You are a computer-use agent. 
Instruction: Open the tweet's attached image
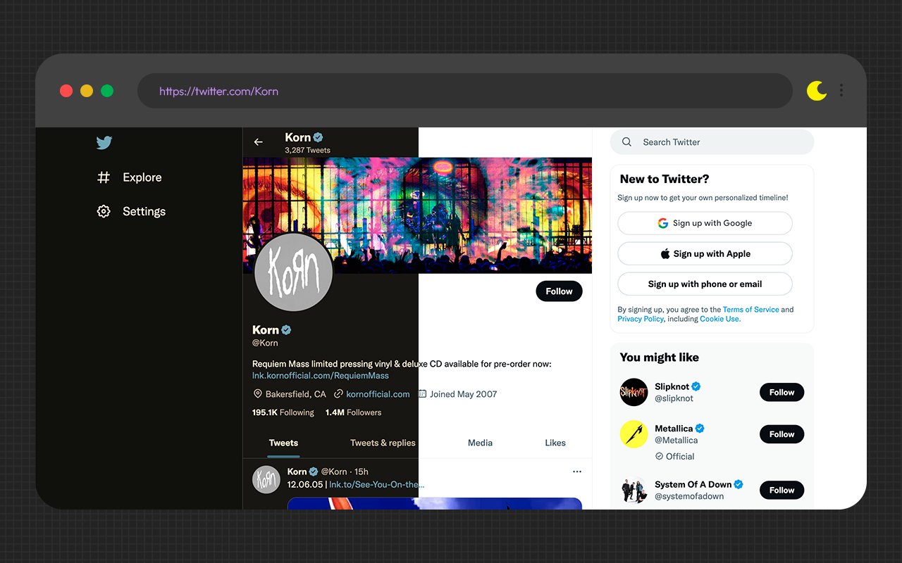[x=435, y=503]
